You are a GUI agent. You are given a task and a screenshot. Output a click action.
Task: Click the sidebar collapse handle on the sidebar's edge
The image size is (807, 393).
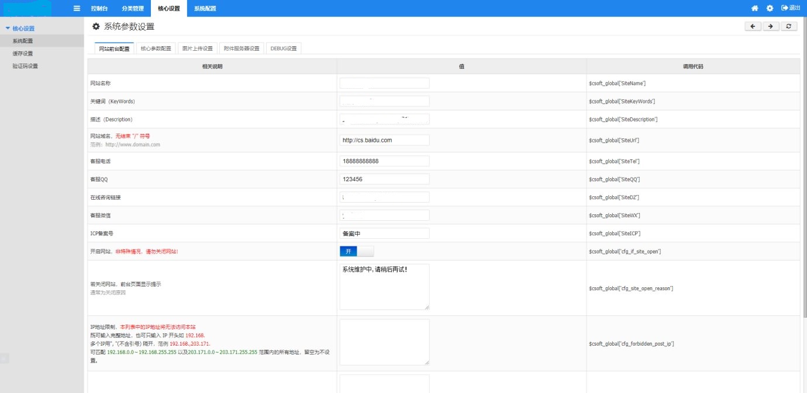tap(4, 359)
